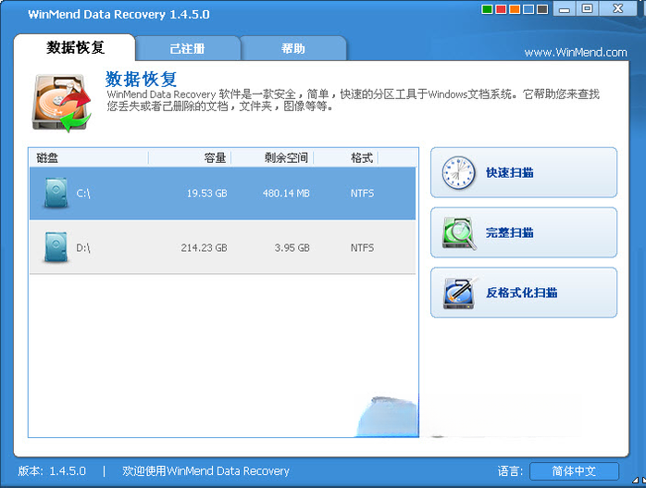Select the orange color theme swatch
This screenshot has height=488, width=646.
pos(515,9)
